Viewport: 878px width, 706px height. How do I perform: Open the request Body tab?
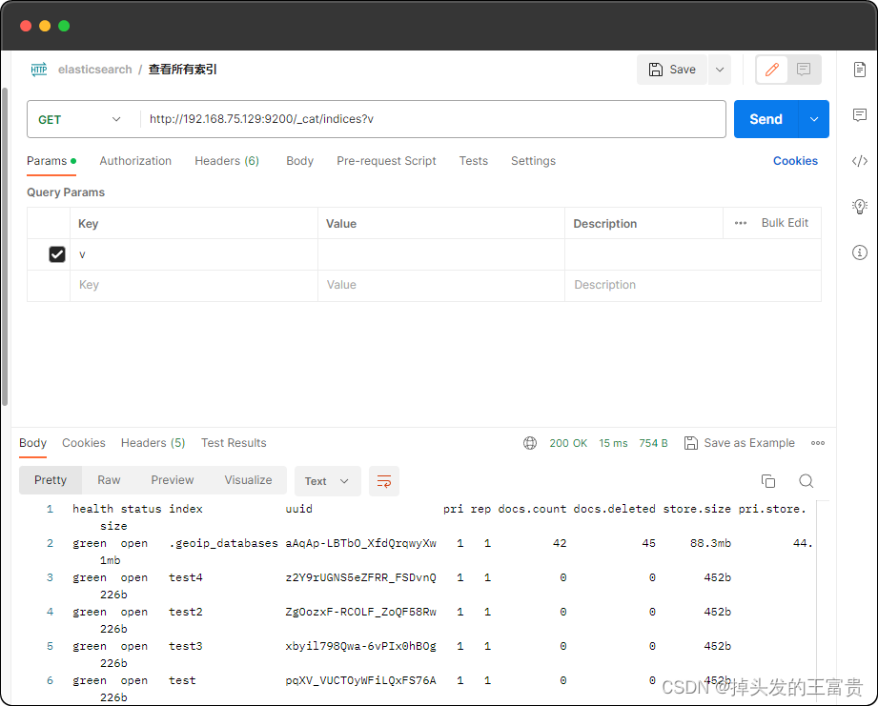[299, 161]
